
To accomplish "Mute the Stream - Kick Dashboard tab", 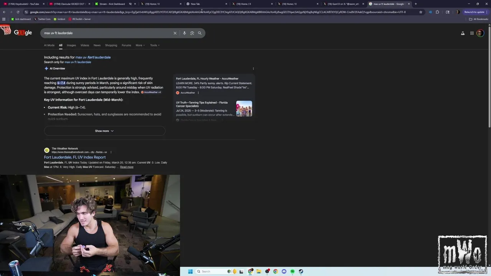I will pos(130,4).
